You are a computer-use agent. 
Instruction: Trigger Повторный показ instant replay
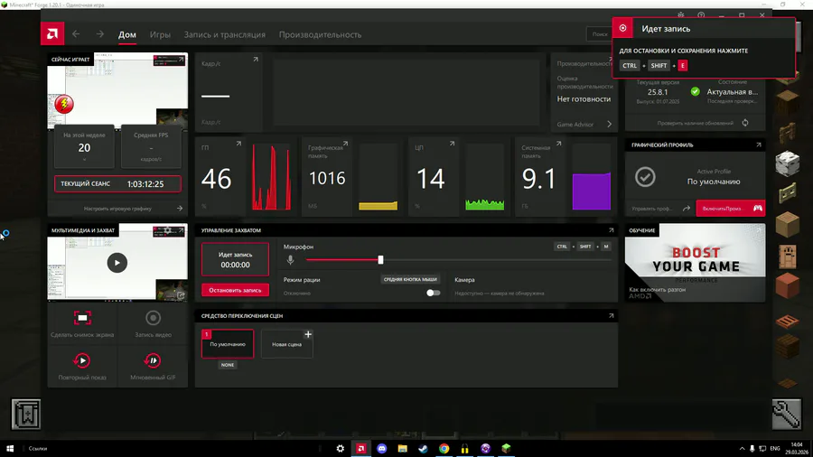coord(82,367)
